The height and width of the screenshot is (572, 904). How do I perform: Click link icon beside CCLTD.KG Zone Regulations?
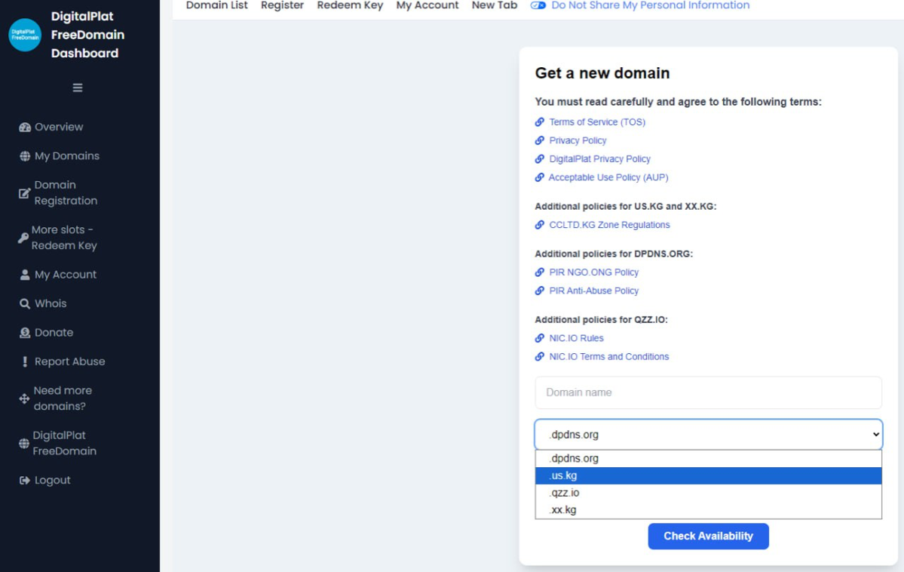(540, 225)
